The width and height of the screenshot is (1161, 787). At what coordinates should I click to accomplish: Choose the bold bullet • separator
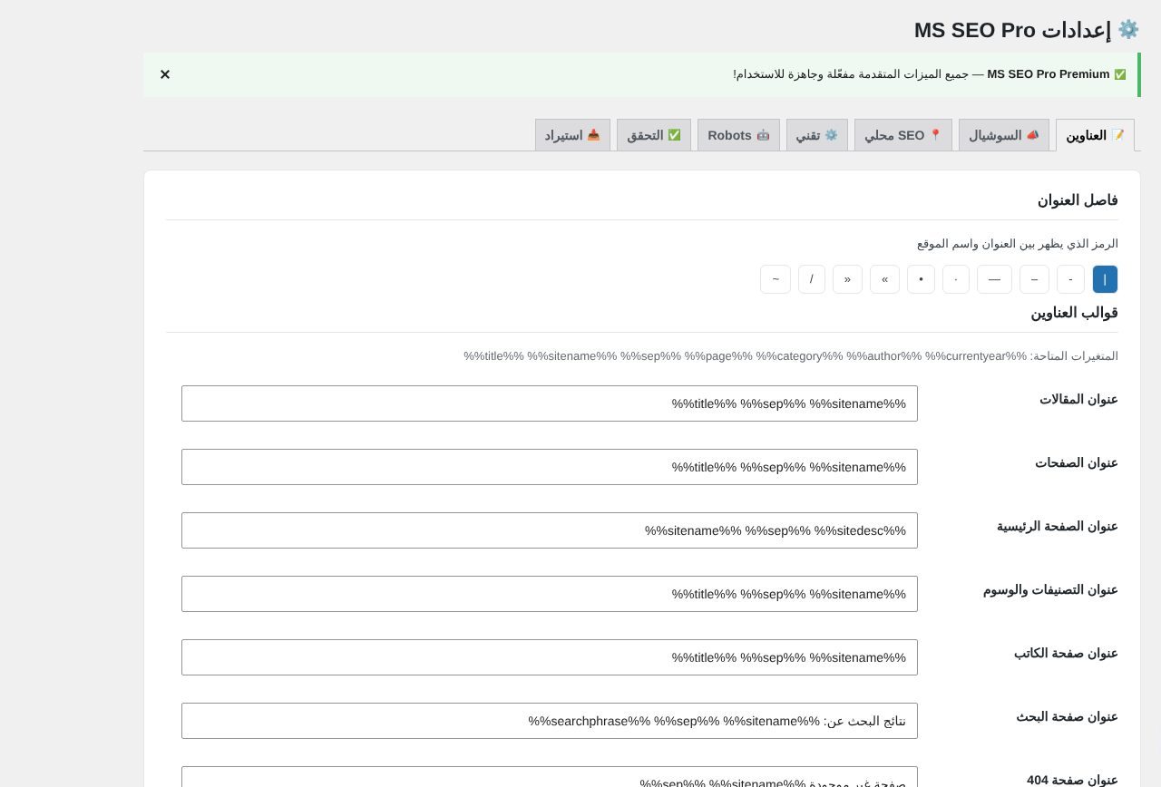[x=921, y=279]
